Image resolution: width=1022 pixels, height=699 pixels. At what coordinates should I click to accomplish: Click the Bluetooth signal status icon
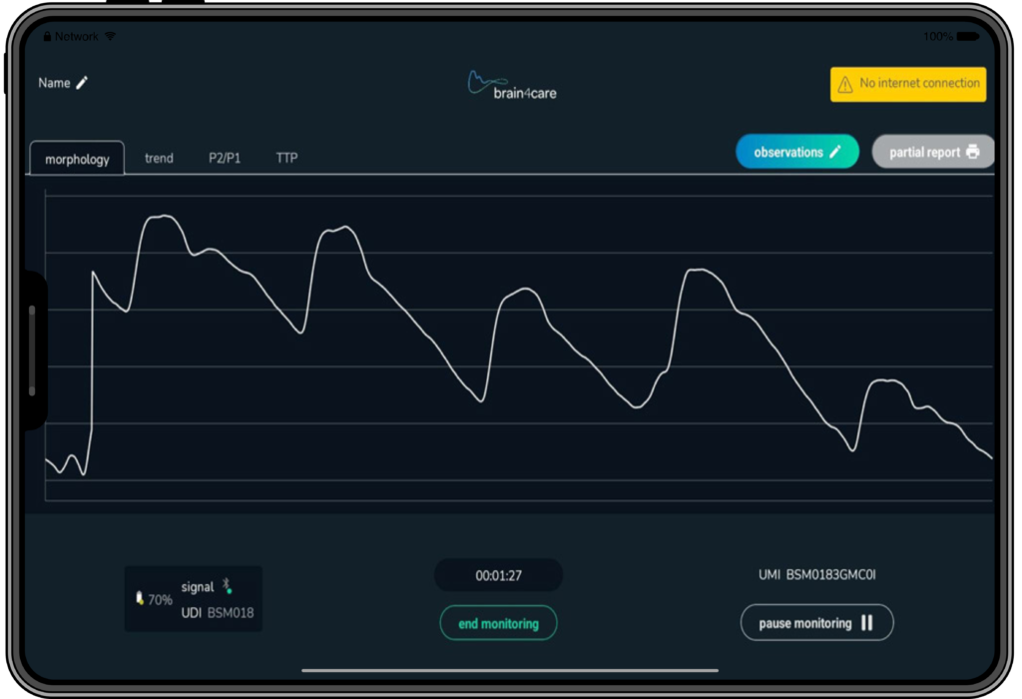(x=228, y=586)
